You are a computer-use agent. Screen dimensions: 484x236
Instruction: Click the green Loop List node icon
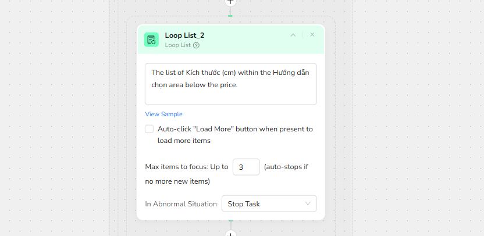(151, 40)
